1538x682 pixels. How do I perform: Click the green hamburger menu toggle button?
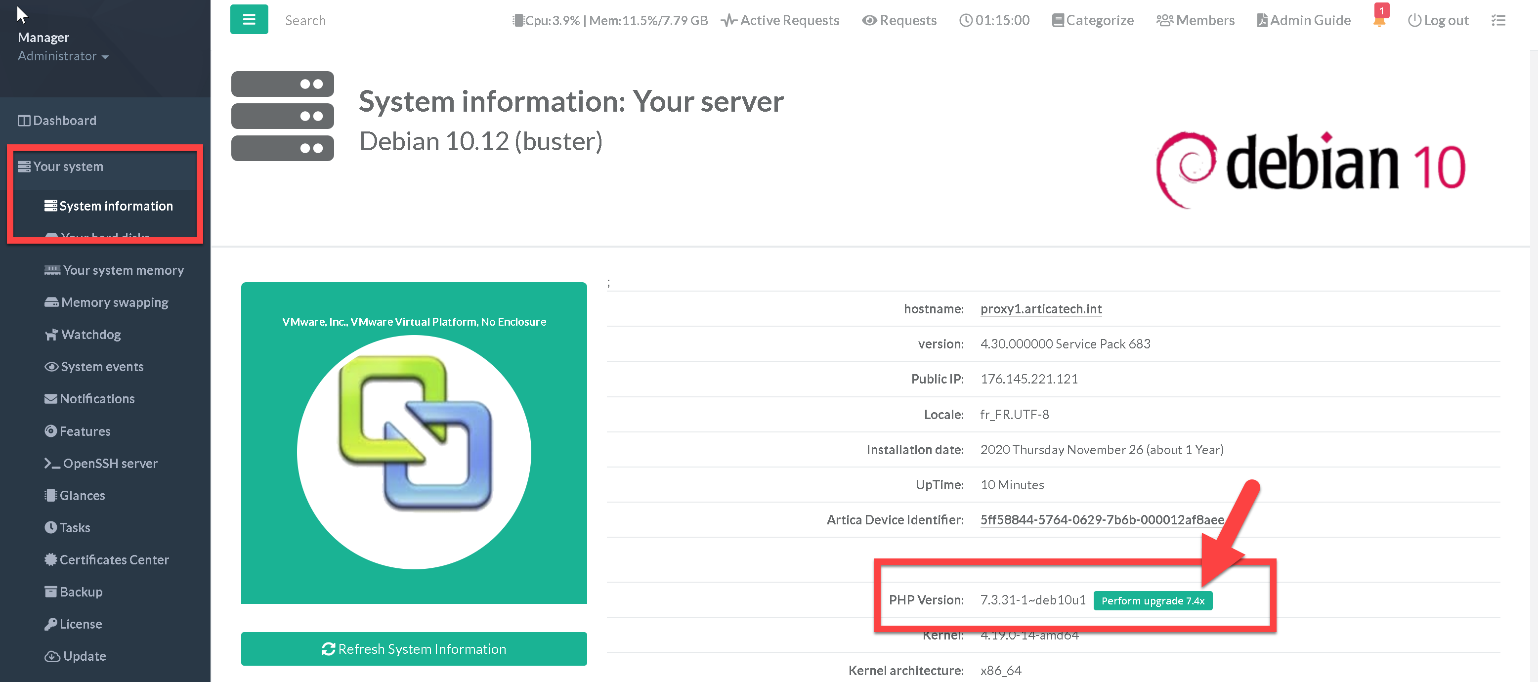point(249,20)
